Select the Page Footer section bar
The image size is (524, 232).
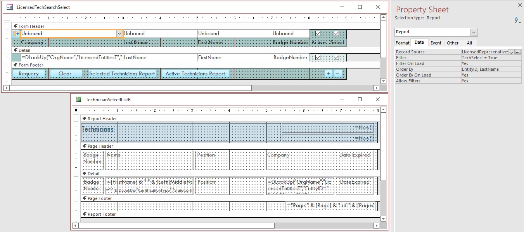pos(230,198)
